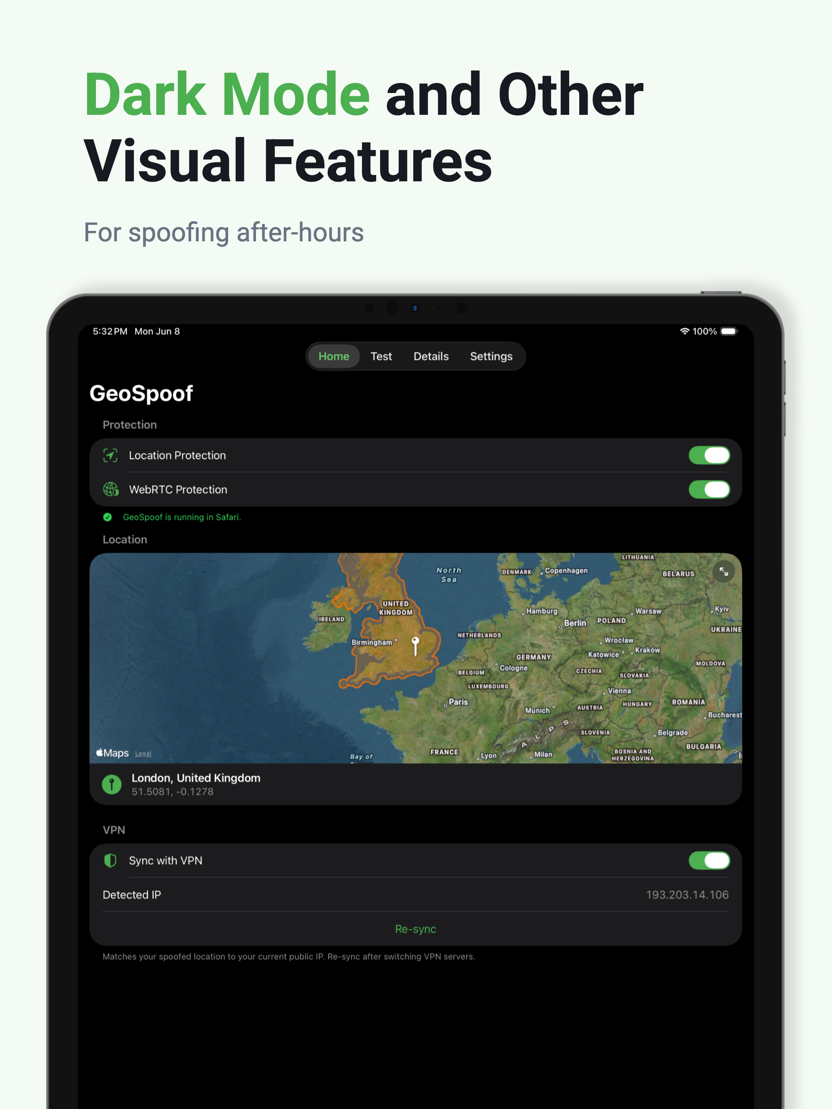Click the Detected IP address 193.203.14.106
Image resolution: width=832 pixels, height=1109 pixels.
point(687,895)
